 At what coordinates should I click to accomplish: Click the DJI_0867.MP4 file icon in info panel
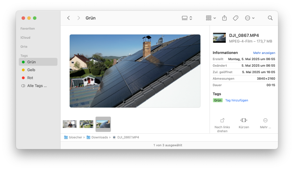click(x=219, y=38)
